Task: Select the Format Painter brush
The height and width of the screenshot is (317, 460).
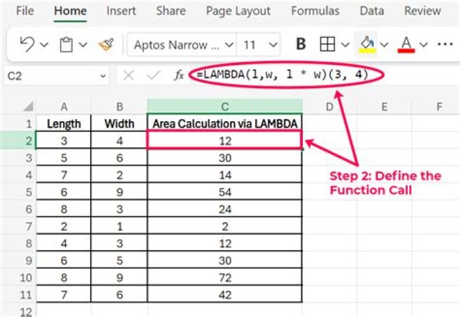Action: [x=105, y=45]
